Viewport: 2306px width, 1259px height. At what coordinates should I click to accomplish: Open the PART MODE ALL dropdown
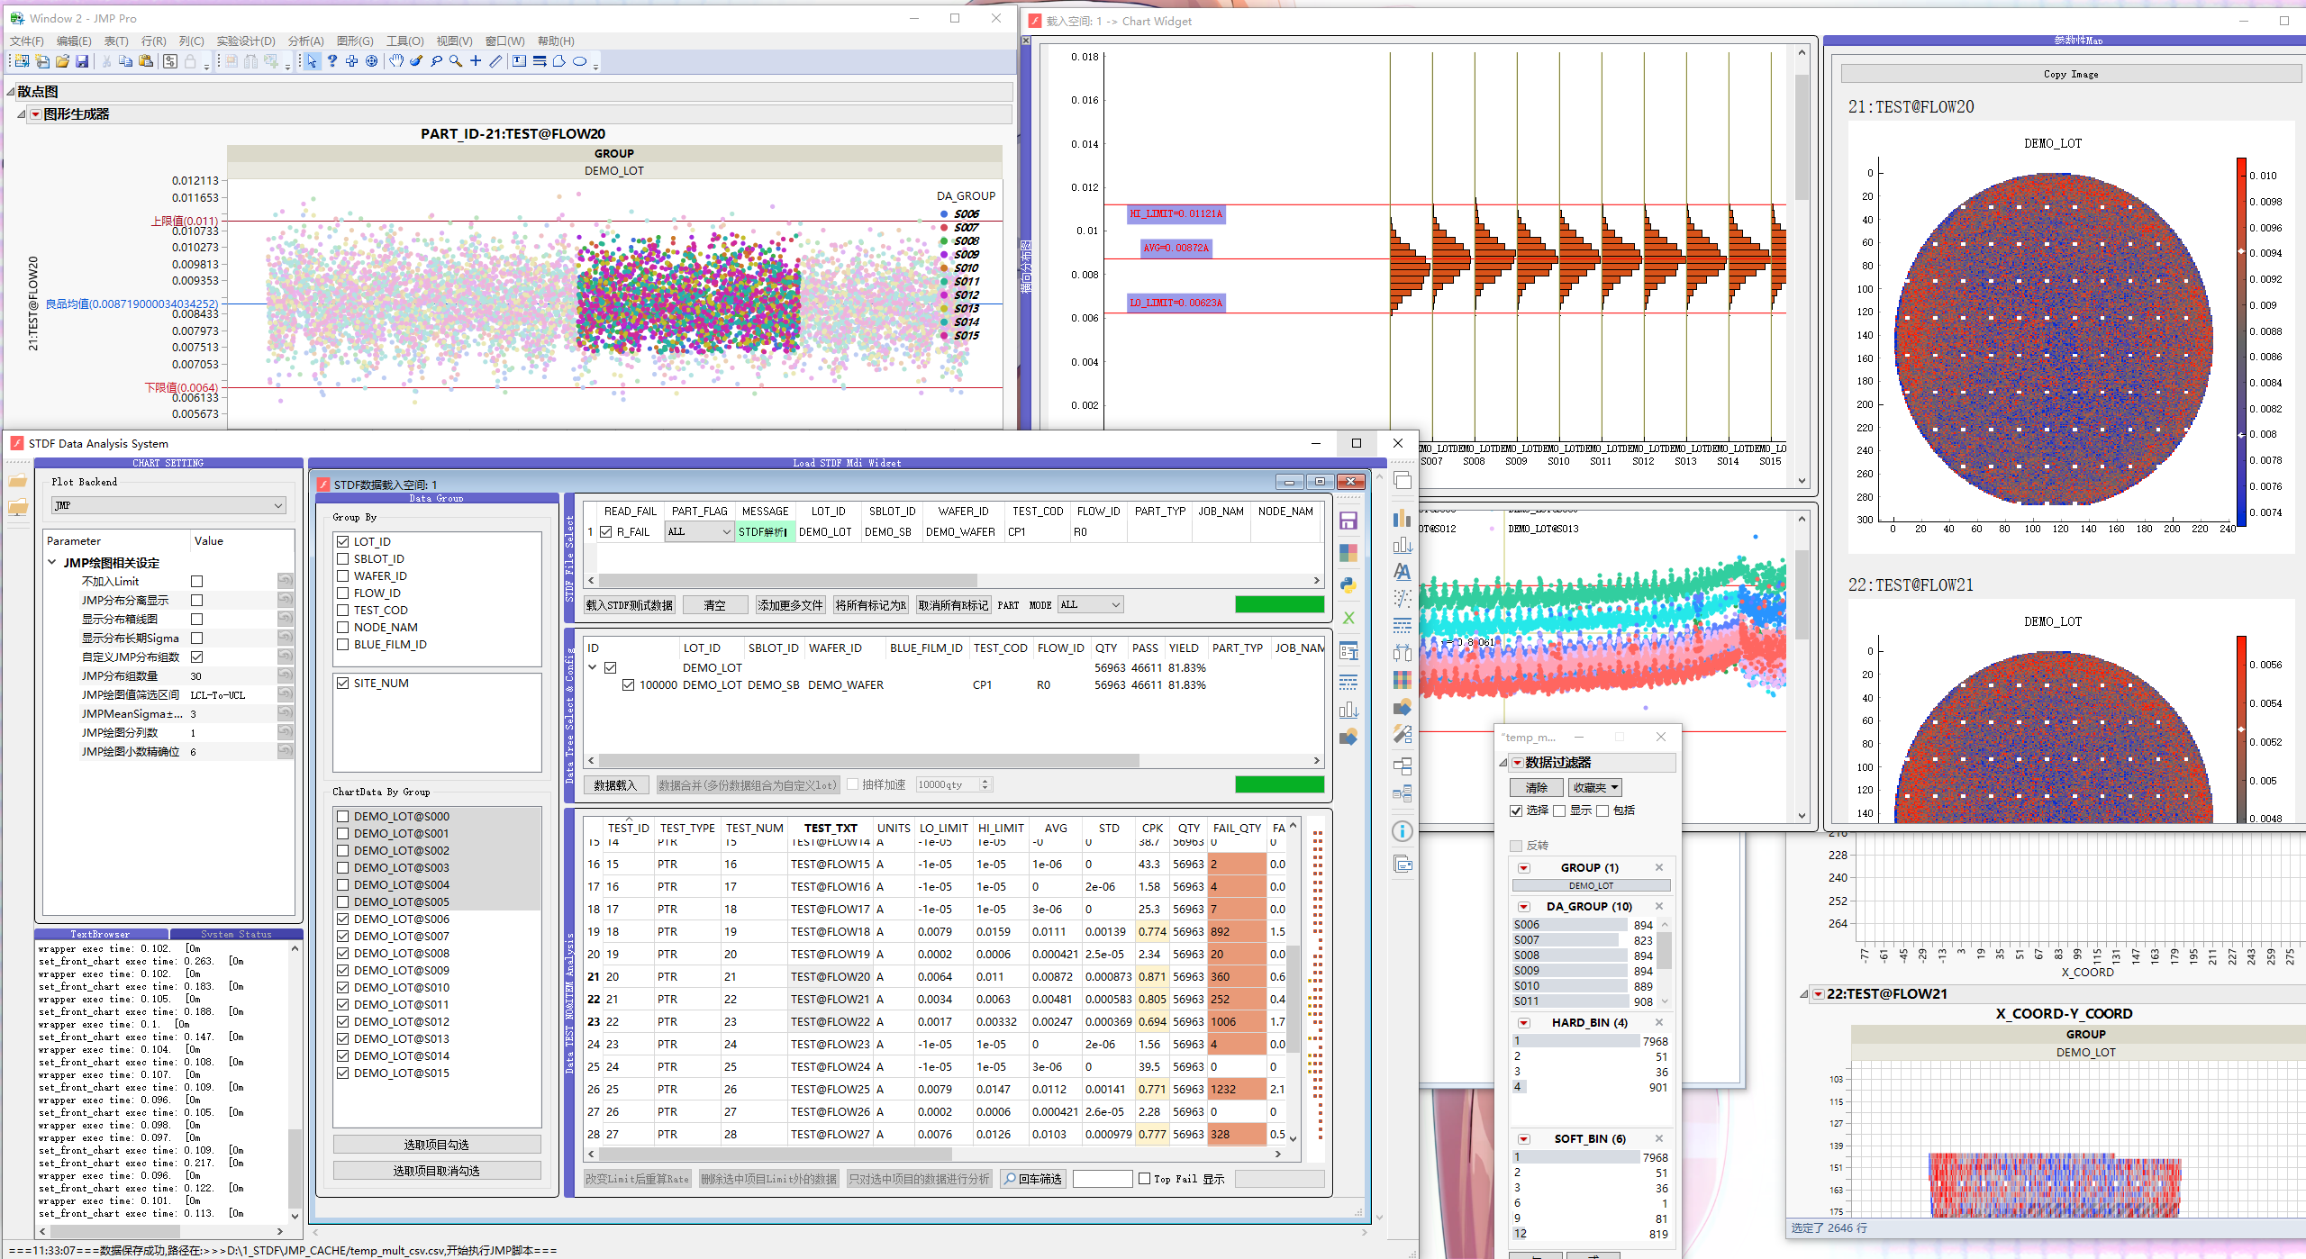pos(1090,605)
